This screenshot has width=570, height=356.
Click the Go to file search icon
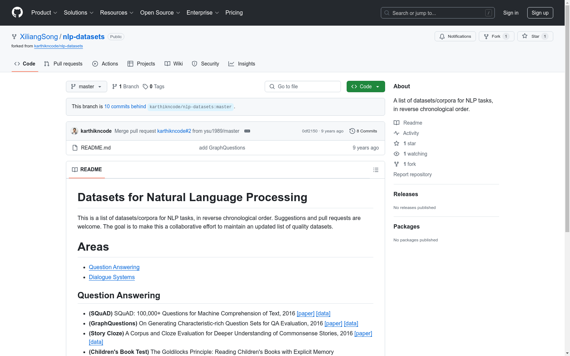tap(272, 87)
